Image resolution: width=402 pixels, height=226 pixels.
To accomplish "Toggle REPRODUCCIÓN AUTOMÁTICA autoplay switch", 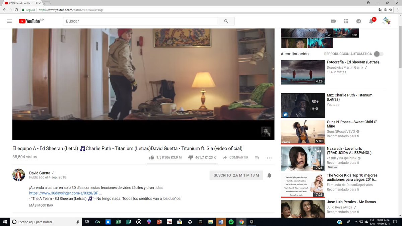I will [378, 54].
